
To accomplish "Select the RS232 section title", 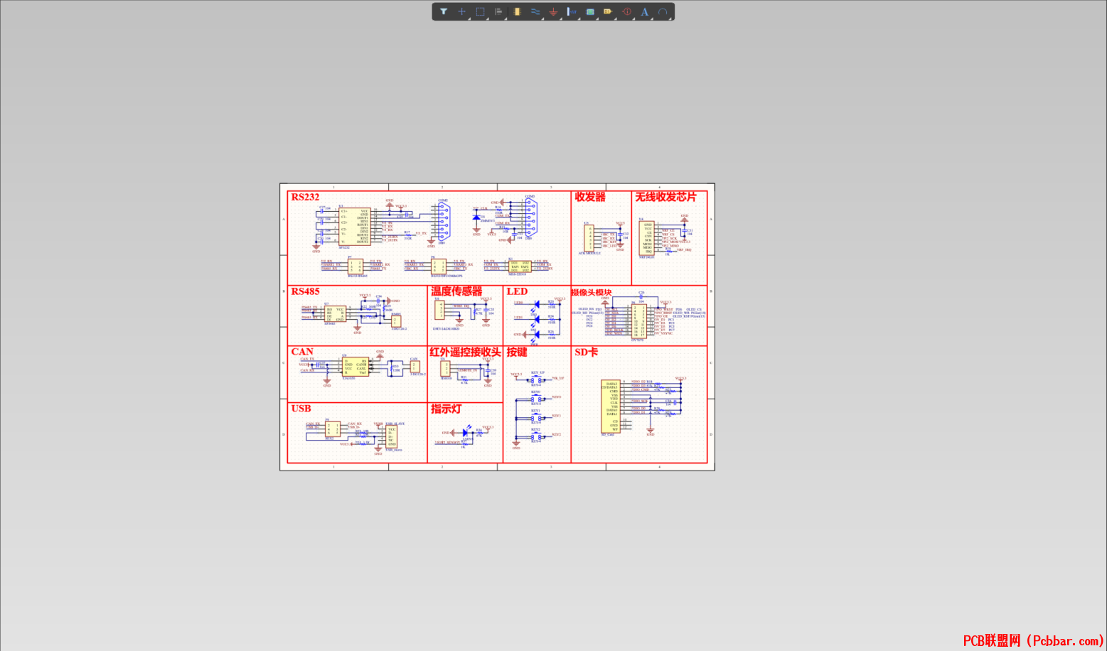I will point(305,197).
